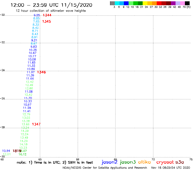Click the bright red swatch in the color scale
The image size is (193, 170).
coord(159,3)
